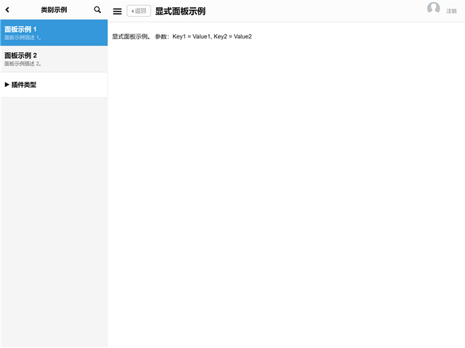Viewport: 465px width, 348px height.
Task: Click Key1 = Value1 in content text
Action: (x=191, y=36)
